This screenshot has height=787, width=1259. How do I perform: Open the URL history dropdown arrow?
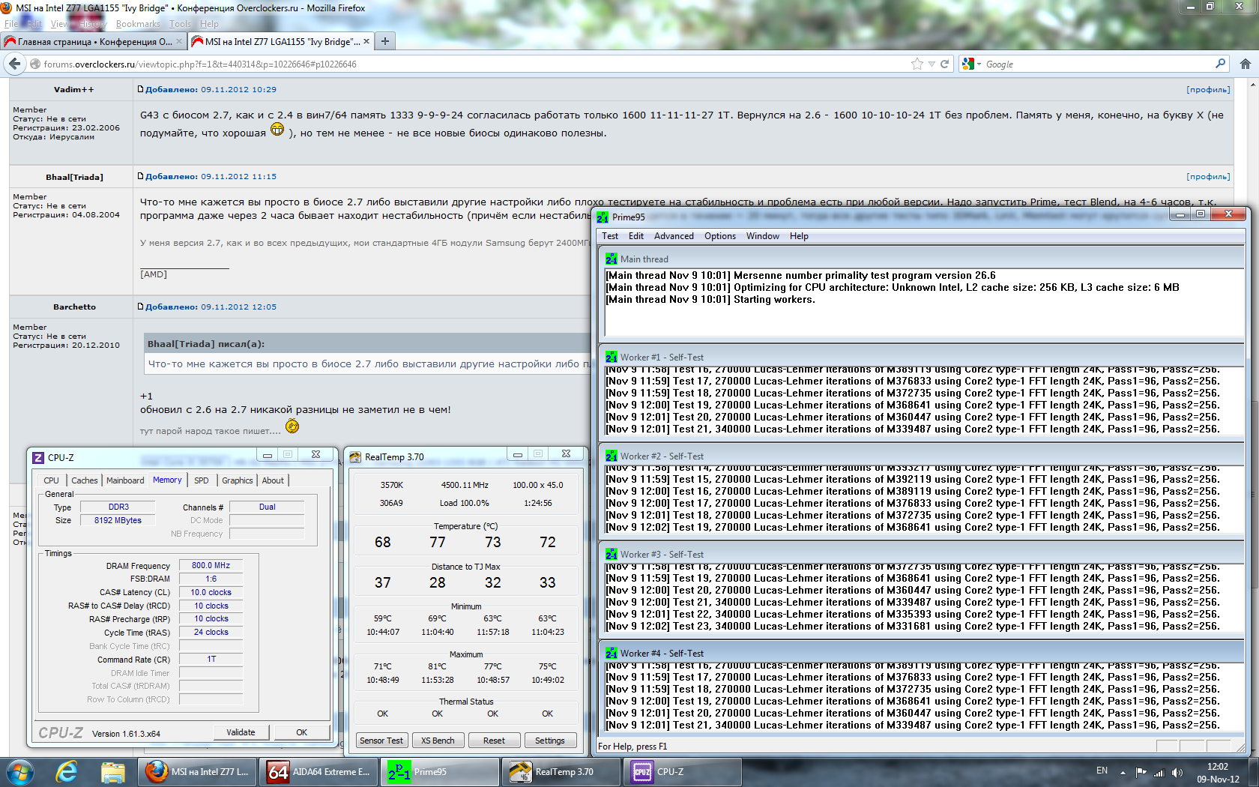point(932,64)
